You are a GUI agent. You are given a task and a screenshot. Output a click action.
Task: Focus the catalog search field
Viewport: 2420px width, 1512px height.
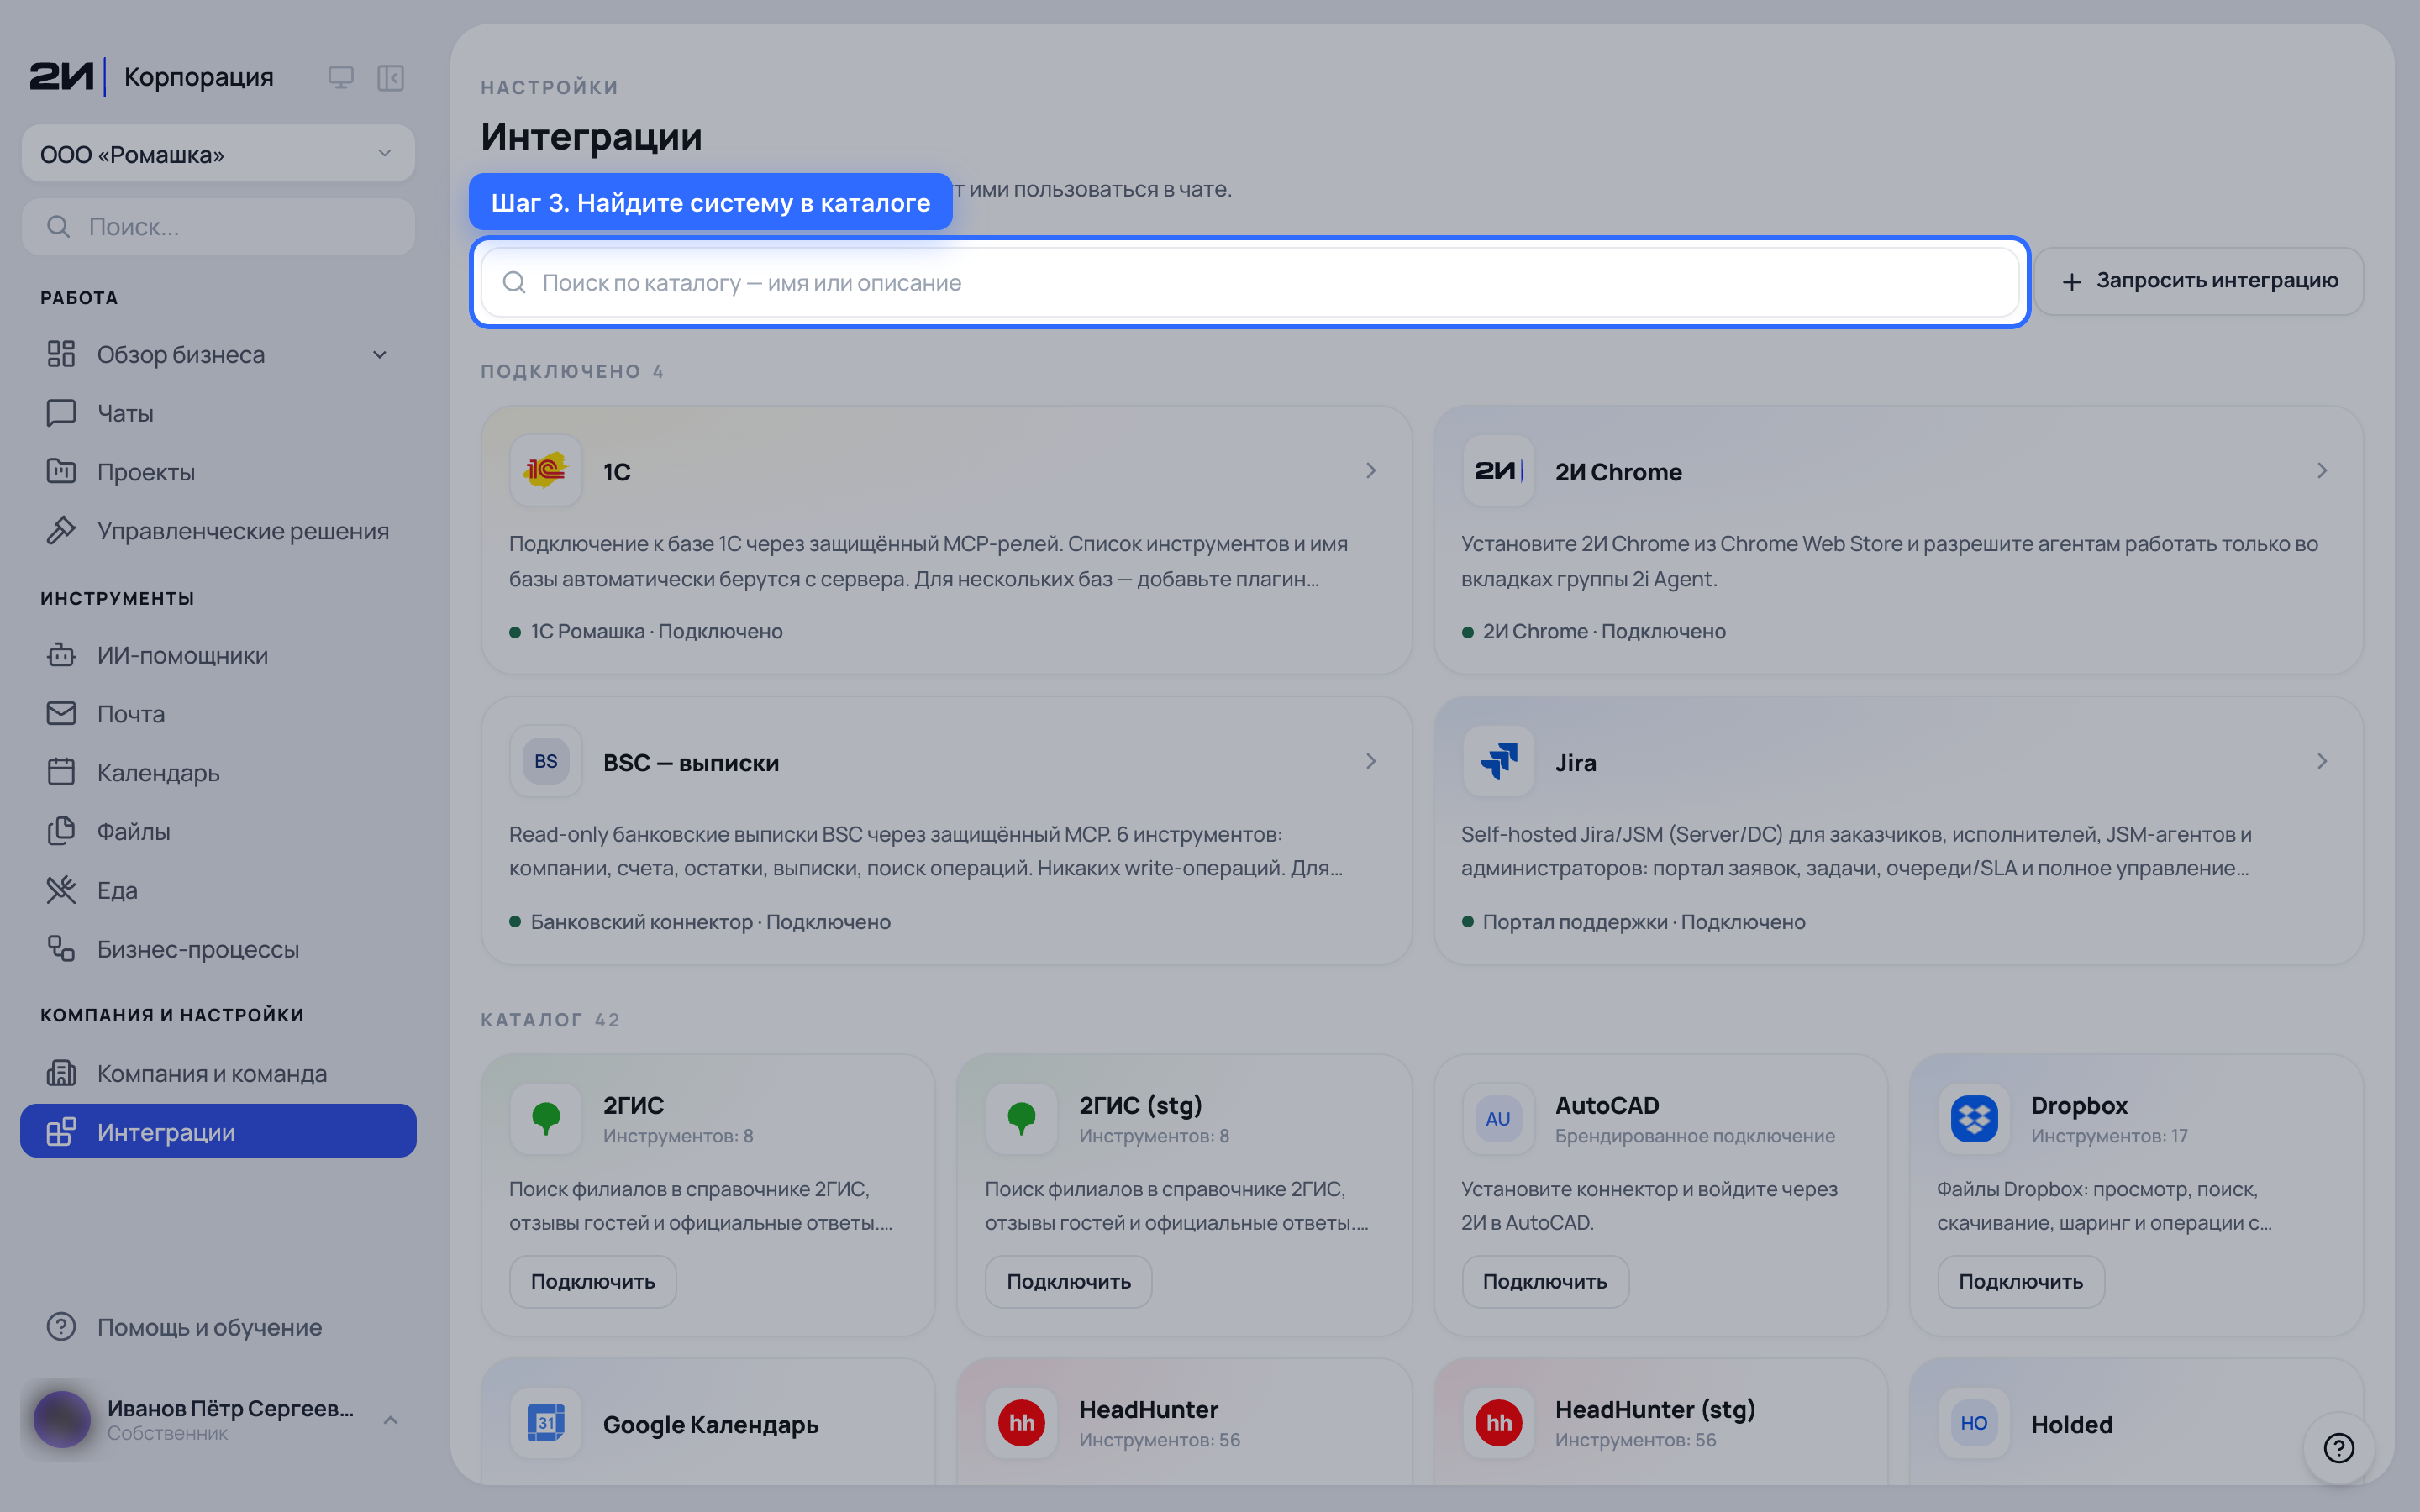coord(1249,282)
